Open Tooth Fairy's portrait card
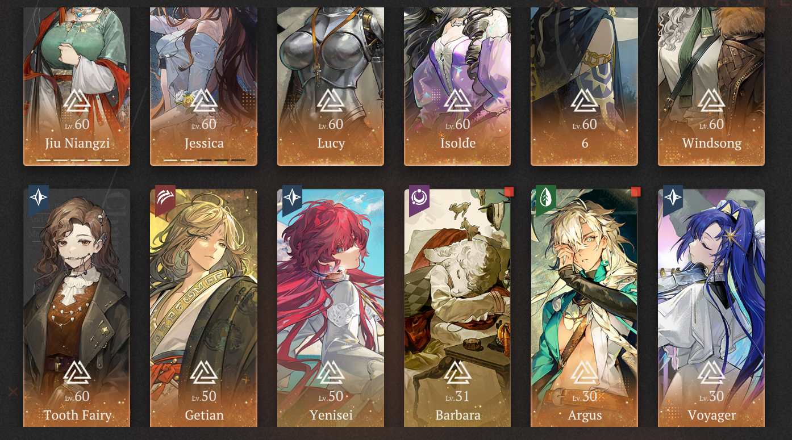The image size is (792, 440). pos(77,308)
